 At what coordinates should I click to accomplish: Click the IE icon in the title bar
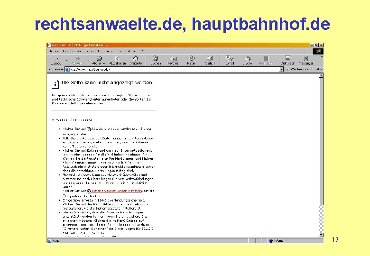(49, 45)
